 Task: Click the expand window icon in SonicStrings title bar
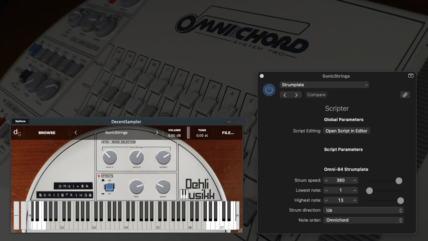(411, 76)
